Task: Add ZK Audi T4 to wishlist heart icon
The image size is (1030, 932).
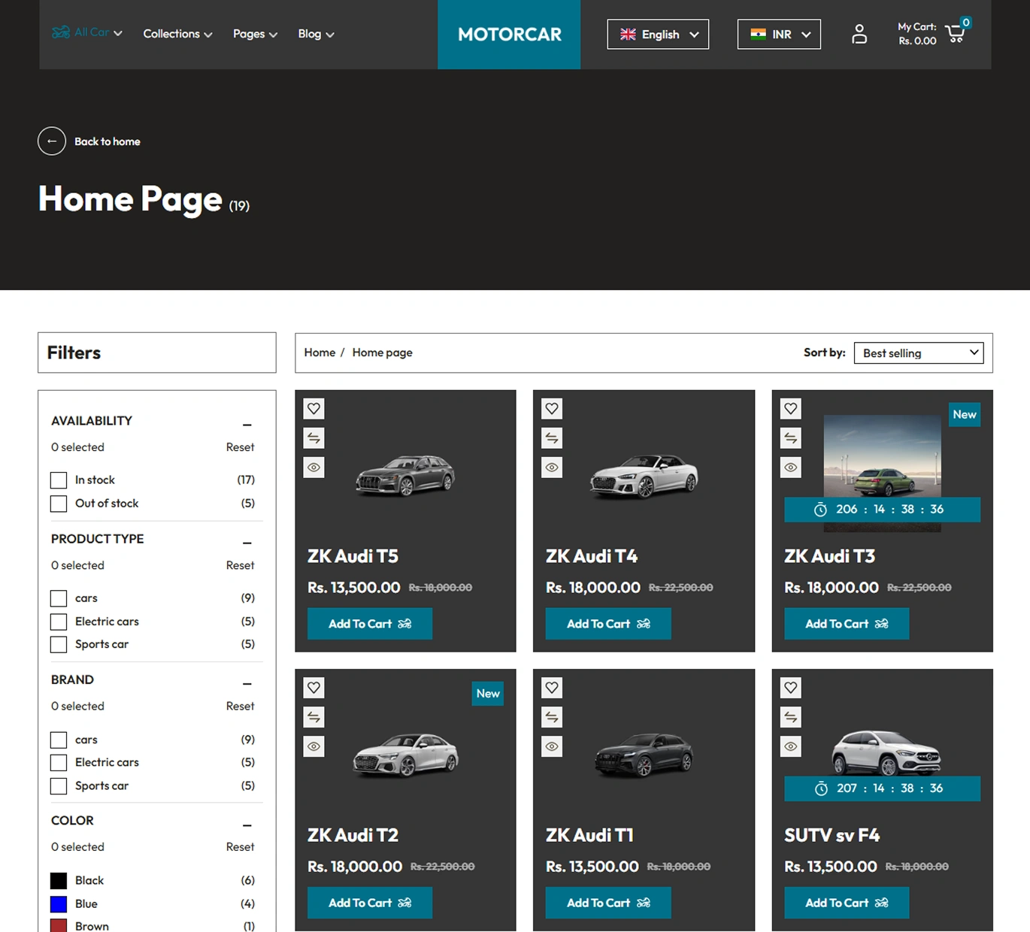Action: point(552,409)
